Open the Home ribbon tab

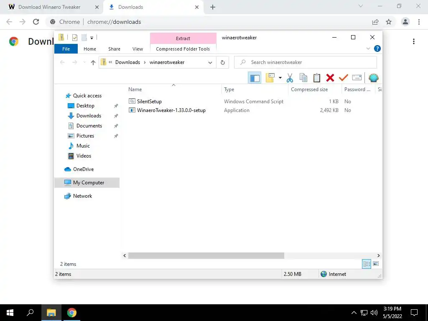[90, 49]
